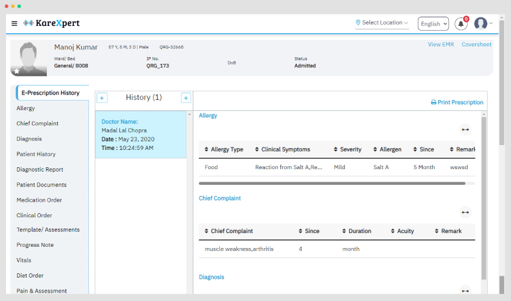Viewport: 511px width, 301px height.
Task: Open the notifications bell icon
Action: coord(461,24)
